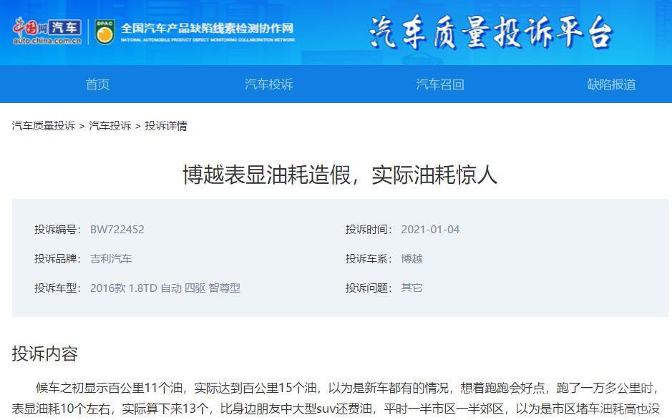Go to the 汽车投诉 navigation tab

coord(268,84)
